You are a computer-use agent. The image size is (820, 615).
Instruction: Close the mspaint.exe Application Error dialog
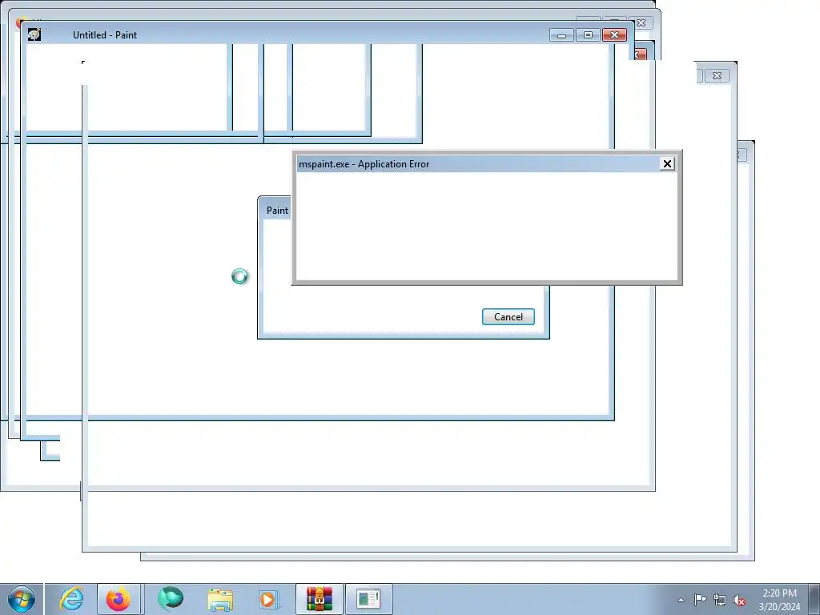[x=667, y=164]
